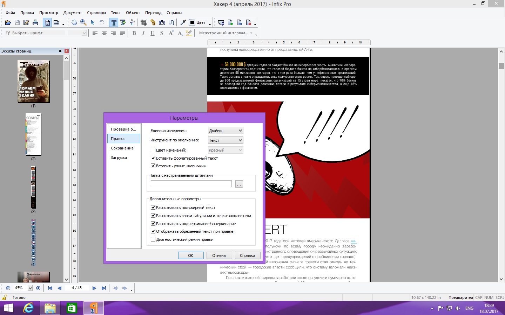Viewport: 505px width, 315px height.
Task: Select the Проверка о... settings category
Action: point(123,129)
